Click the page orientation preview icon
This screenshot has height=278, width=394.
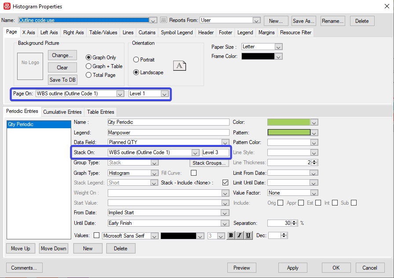click(179, 66)
